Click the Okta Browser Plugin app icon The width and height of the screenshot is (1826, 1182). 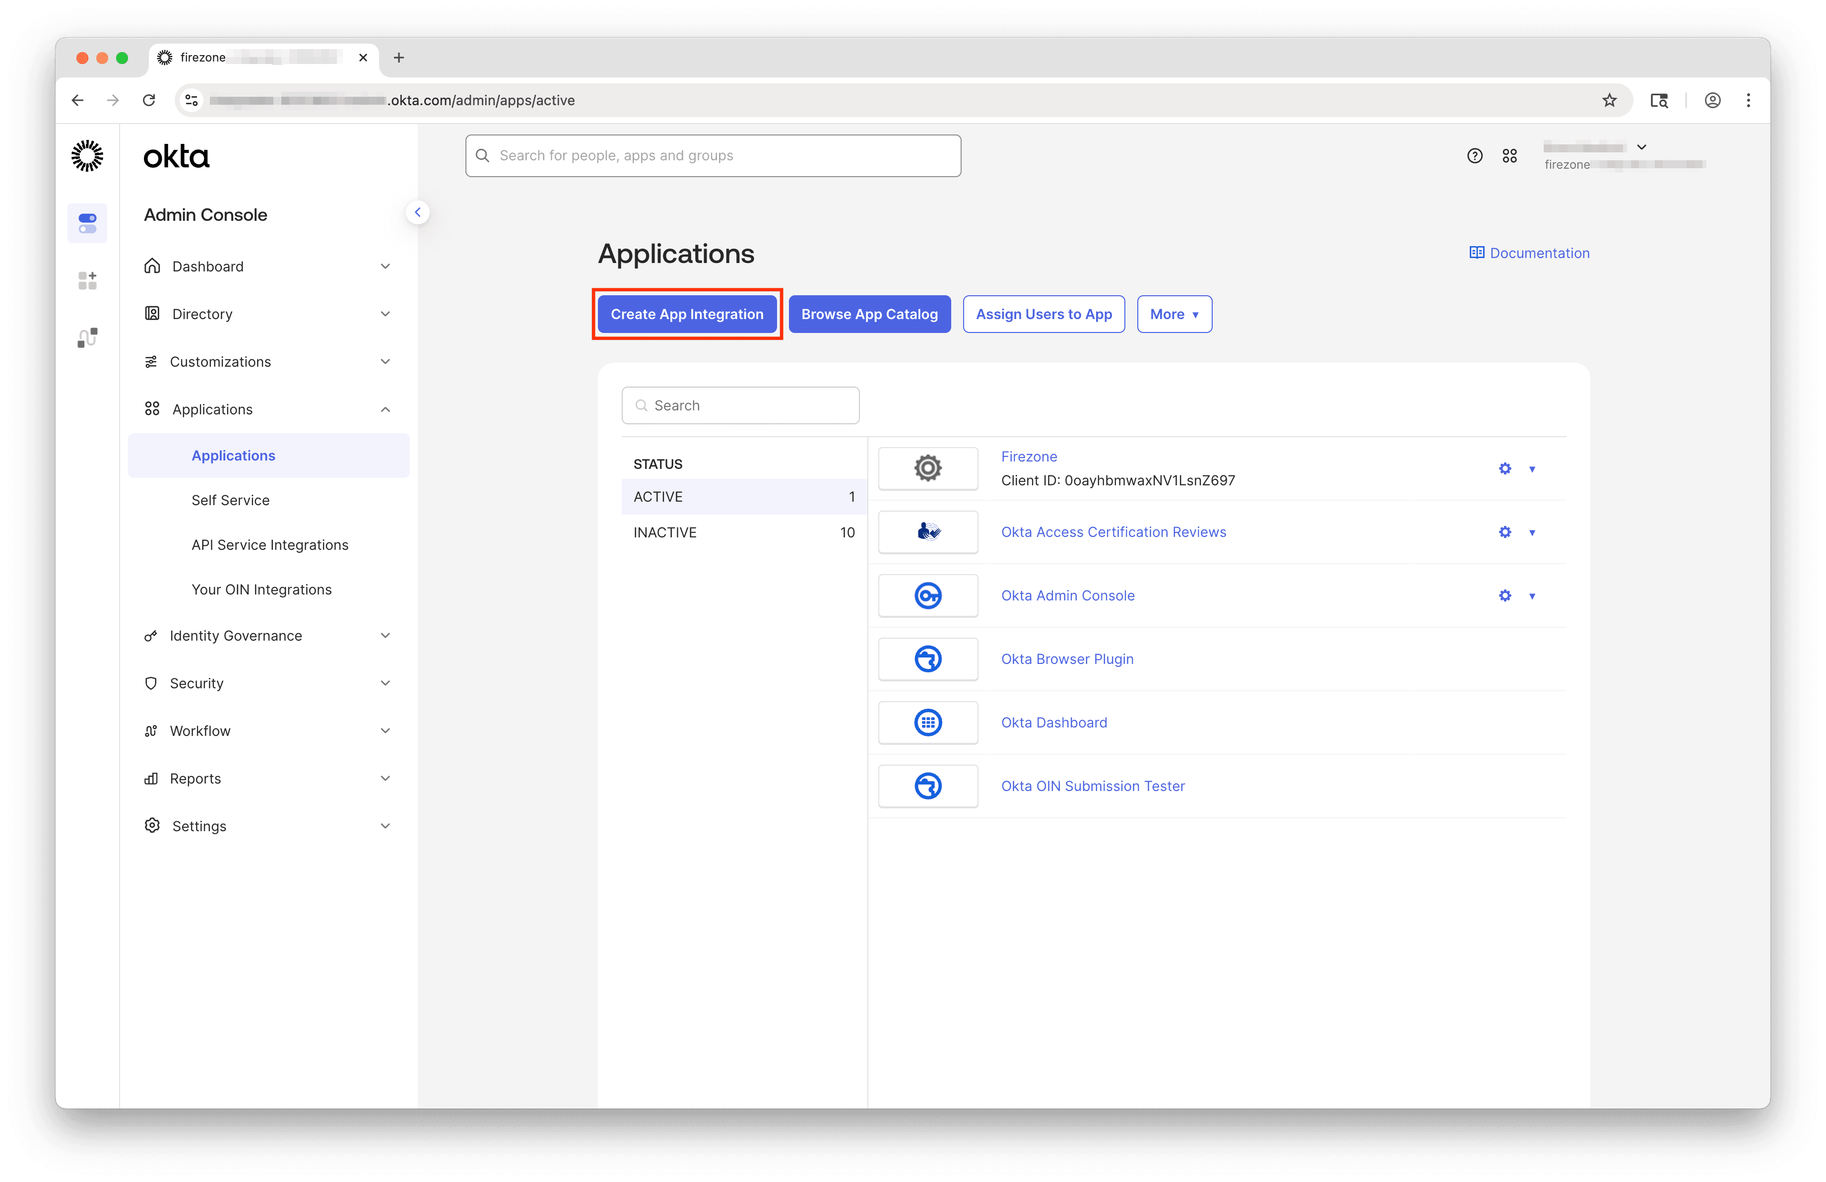[927, 658]
